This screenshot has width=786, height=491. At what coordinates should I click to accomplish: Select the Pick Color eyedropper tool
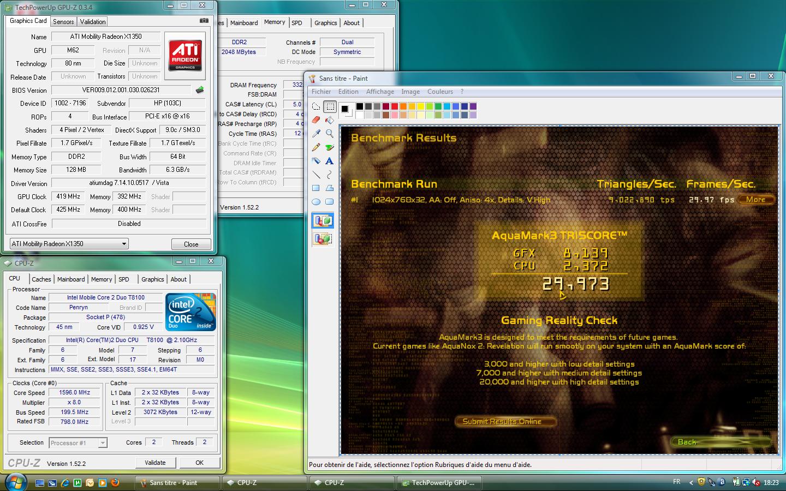316,134
